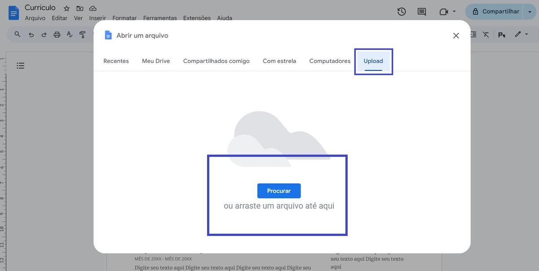Viewport: 539px width, 271px height.
Task: Expand the Compartilhar options arrow
Action: coord(530,12)
